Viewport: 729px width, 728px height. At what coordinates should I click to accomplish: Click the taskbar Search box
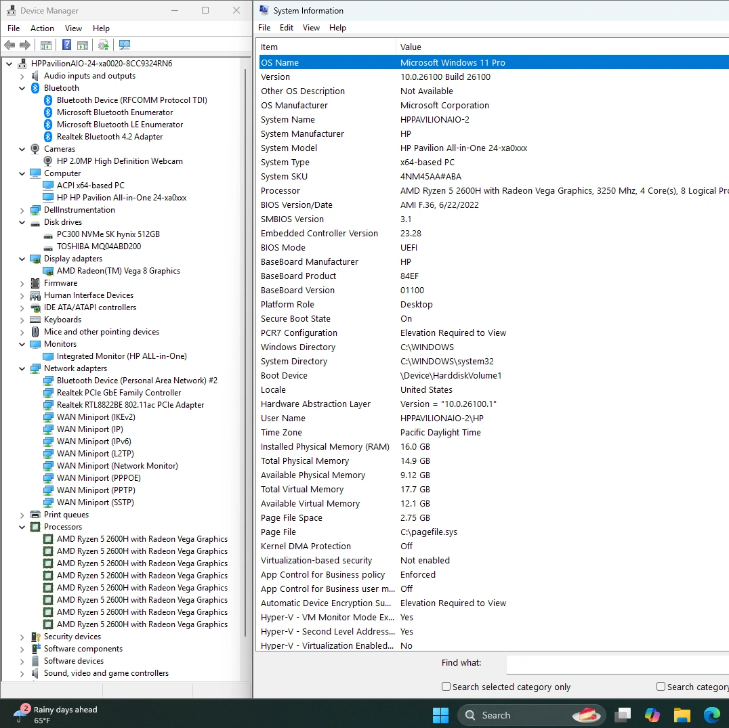point(531,715)
